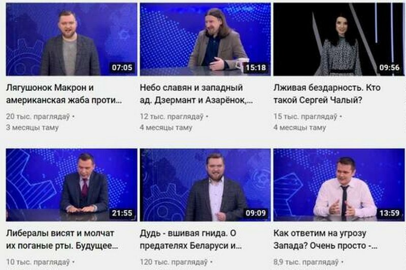
Task: Click the title 'Лягушонок Макрон и американская жаба'
Action: 64,94
